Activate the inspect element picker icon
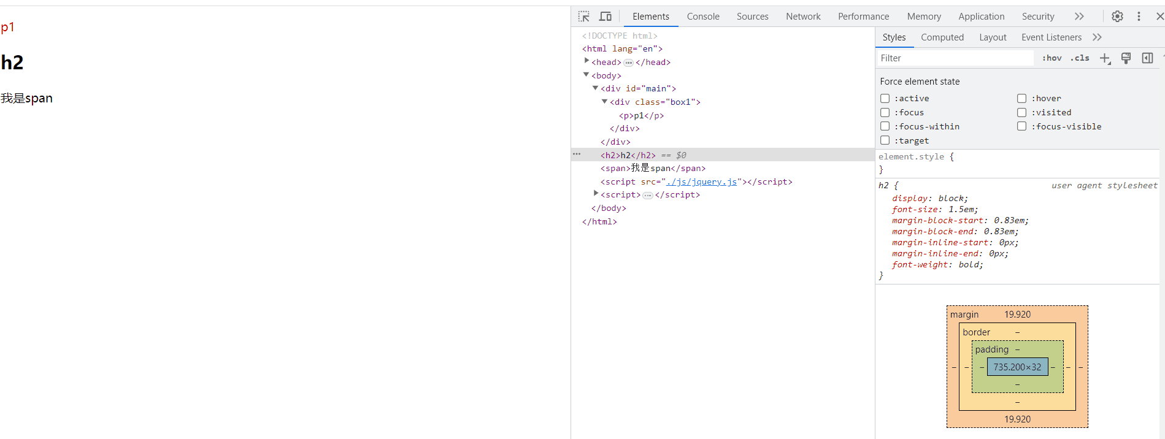The height and width of the screenshot is (439, 1165). point(584,17)
